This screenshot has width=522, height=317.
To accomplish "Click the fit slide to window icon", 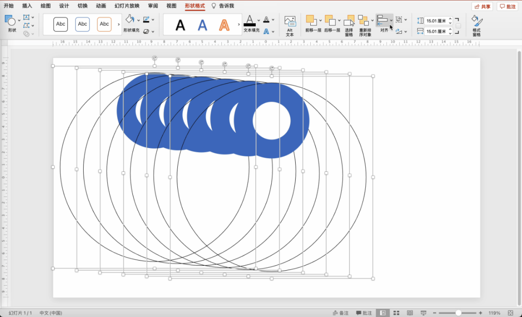I will [510, 313].
